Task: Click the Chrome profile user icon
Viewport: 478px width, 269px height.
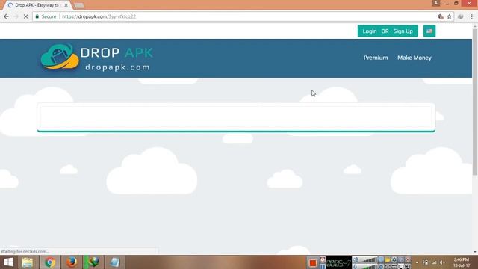Action: pos(436,3)
